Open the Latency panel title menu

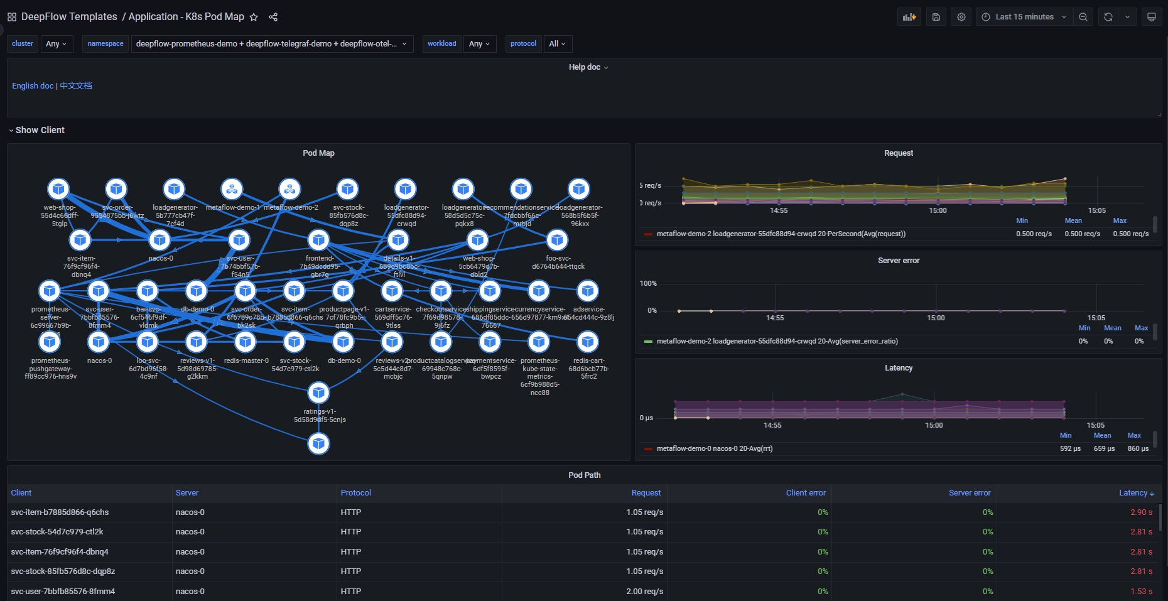click(x=899, y=368)
